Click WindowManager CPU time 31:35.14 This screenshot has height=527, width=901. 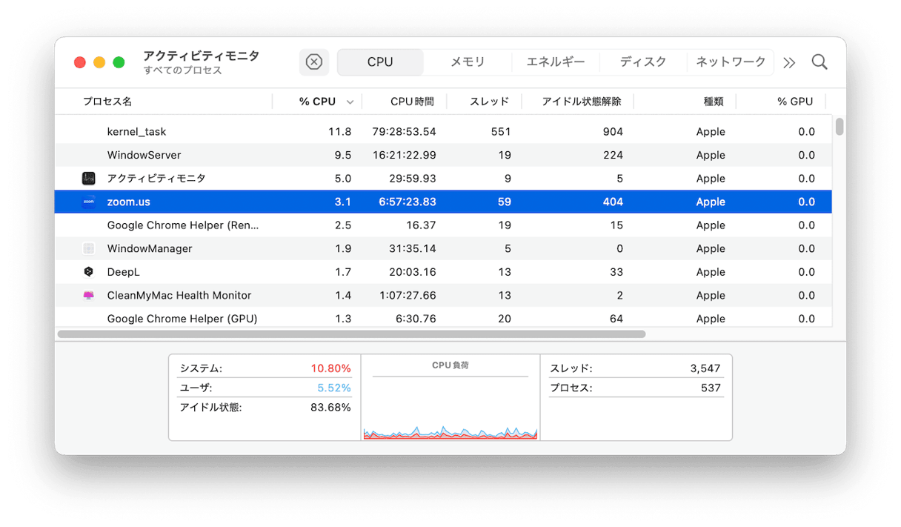pyautogui.click(x=413, y=248)
